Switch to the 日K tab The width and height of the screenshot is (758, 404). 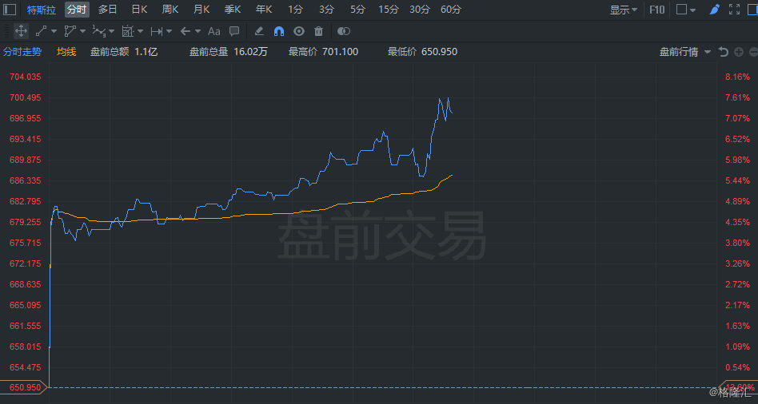[x=139, y=9]
